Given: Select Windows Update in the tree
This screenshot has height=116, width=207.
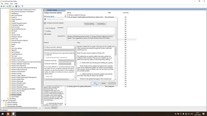Looking at the screenshot, I should 16,95.
